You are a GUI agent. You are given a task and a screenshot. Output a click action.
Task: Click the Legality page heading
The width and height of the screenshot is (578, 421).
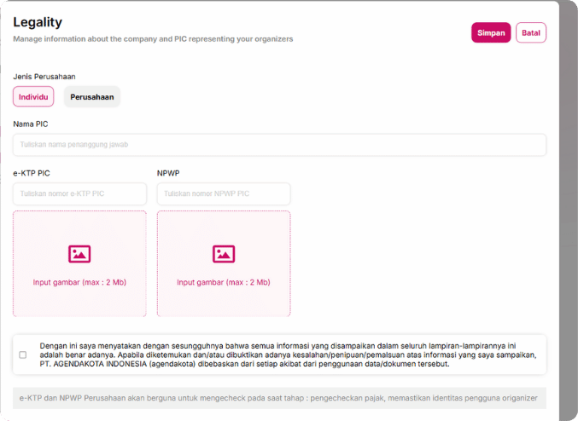(38, 22)
